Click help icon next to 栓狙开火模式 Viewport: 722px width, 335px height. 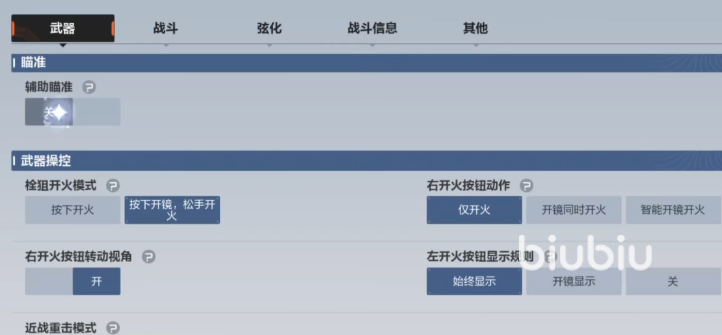(113, 186)
